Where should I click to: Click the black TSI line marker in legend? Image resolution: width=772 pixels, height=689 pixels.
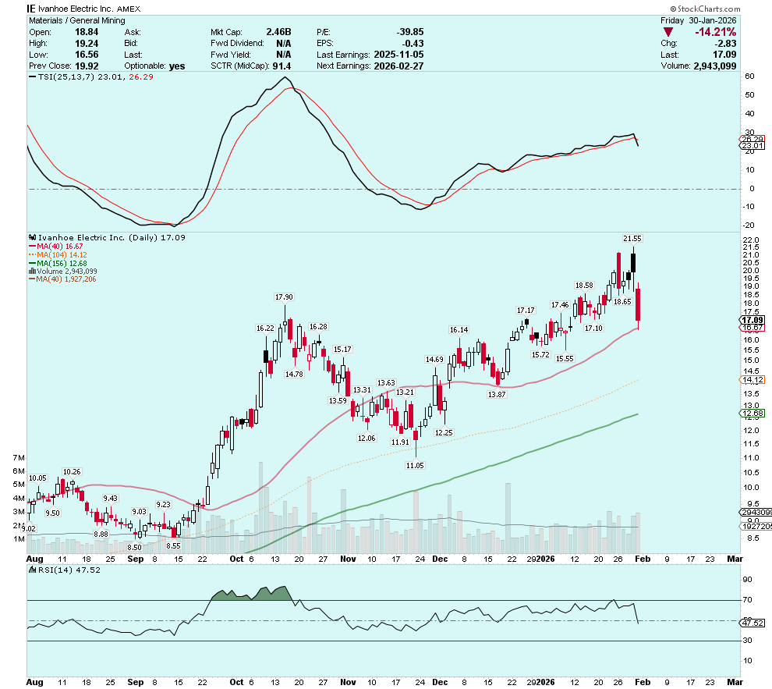point(31,77)
